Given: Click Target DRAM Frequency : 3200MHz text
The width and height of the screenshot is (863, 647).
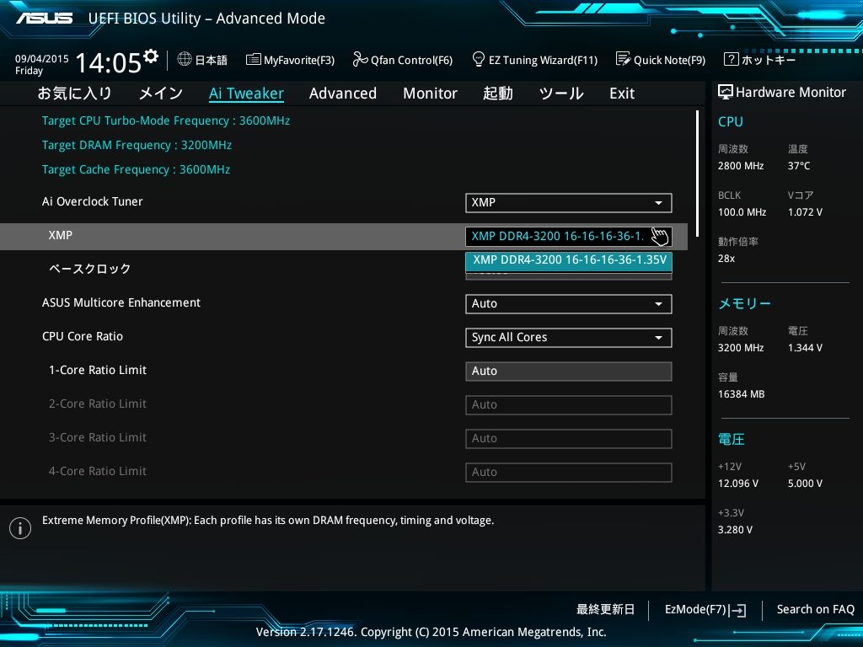Looking at the screenshot, I should click(x=137, y=145).
